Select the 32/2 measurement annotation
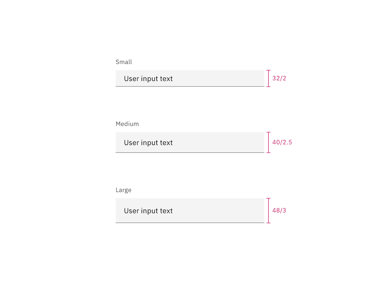Viewport: 380px width, 285px height. tap(279, 78)
